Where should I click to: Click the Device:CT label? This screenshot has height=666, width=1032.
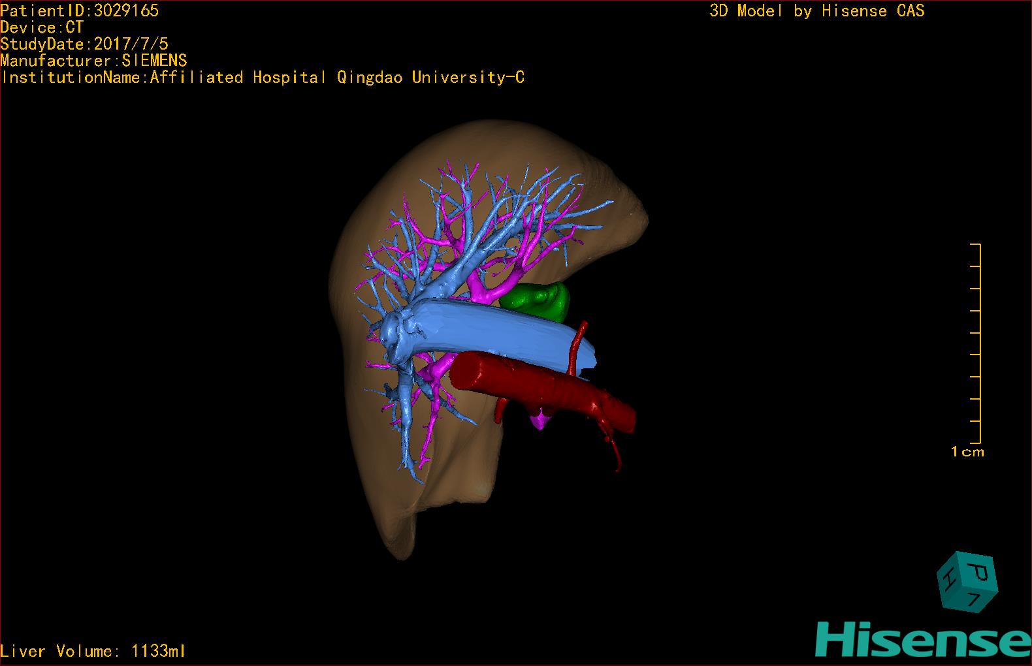coord(42,27)
